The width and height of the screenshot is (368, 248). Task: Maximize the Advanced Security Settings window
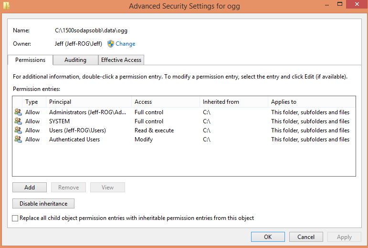coord(340,4)
